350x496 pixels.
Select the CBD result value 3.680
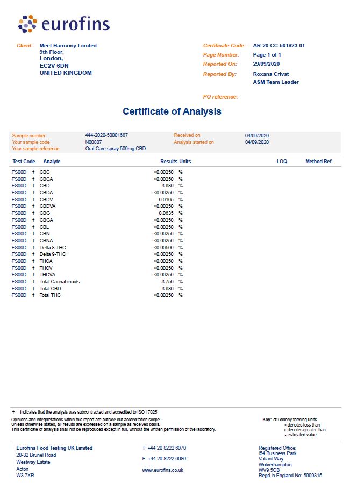click(167, 186)
